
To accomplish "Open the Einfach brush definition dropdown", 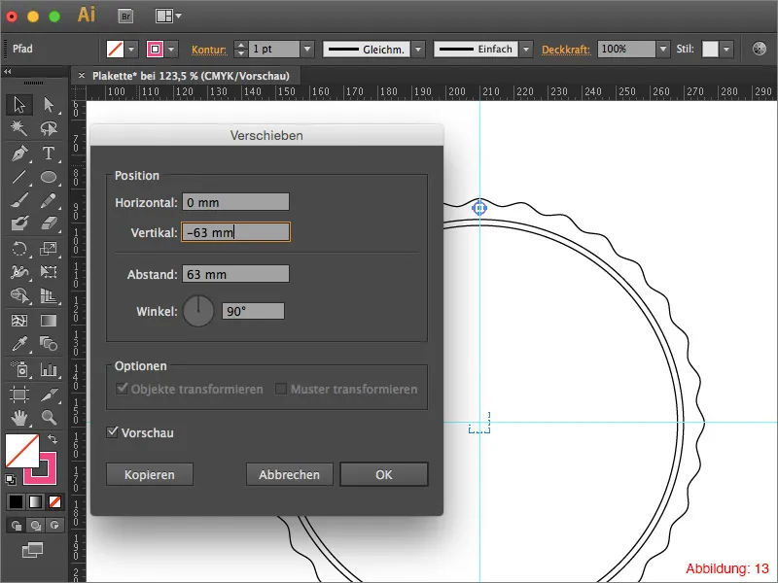I will coord(526,50).
